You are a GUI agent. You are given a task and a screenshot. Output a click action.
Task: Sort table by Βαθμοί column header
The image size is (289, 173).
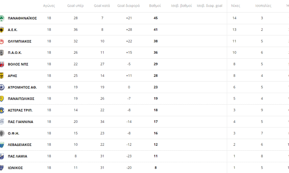pyautogui.click(x=155, y=6)
